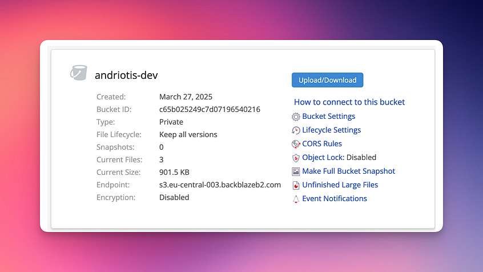This screenshot has height=272, width=483.
Task: Open the CORS Rules link
Action: (x=322, y=143)
